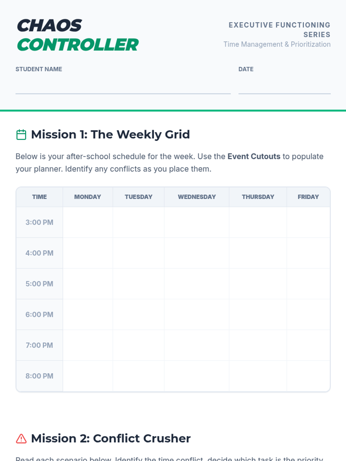Click the 8:00 PM row label
The width and height of the screenshot is (346, 461).
coord(40,376)
